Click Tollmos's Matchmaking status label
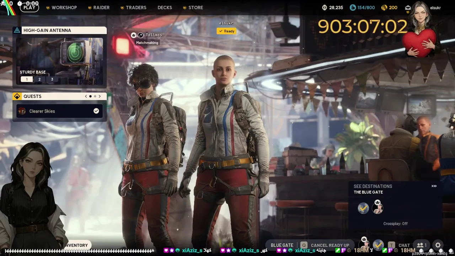455x256 pixels. (x=147, y=43)
